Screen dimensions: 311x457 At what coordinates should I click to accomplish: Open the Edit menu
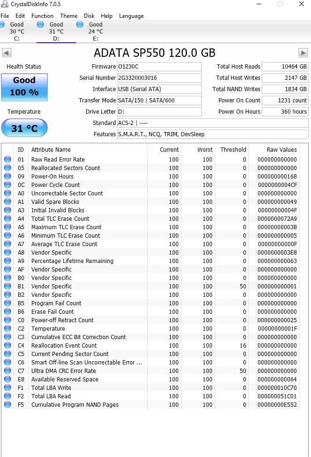coord(20,16)
